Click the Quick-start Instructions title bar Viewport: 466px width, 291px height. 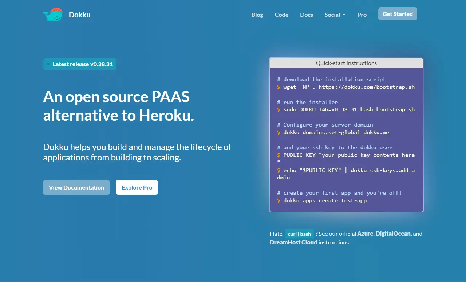[346, 63]
